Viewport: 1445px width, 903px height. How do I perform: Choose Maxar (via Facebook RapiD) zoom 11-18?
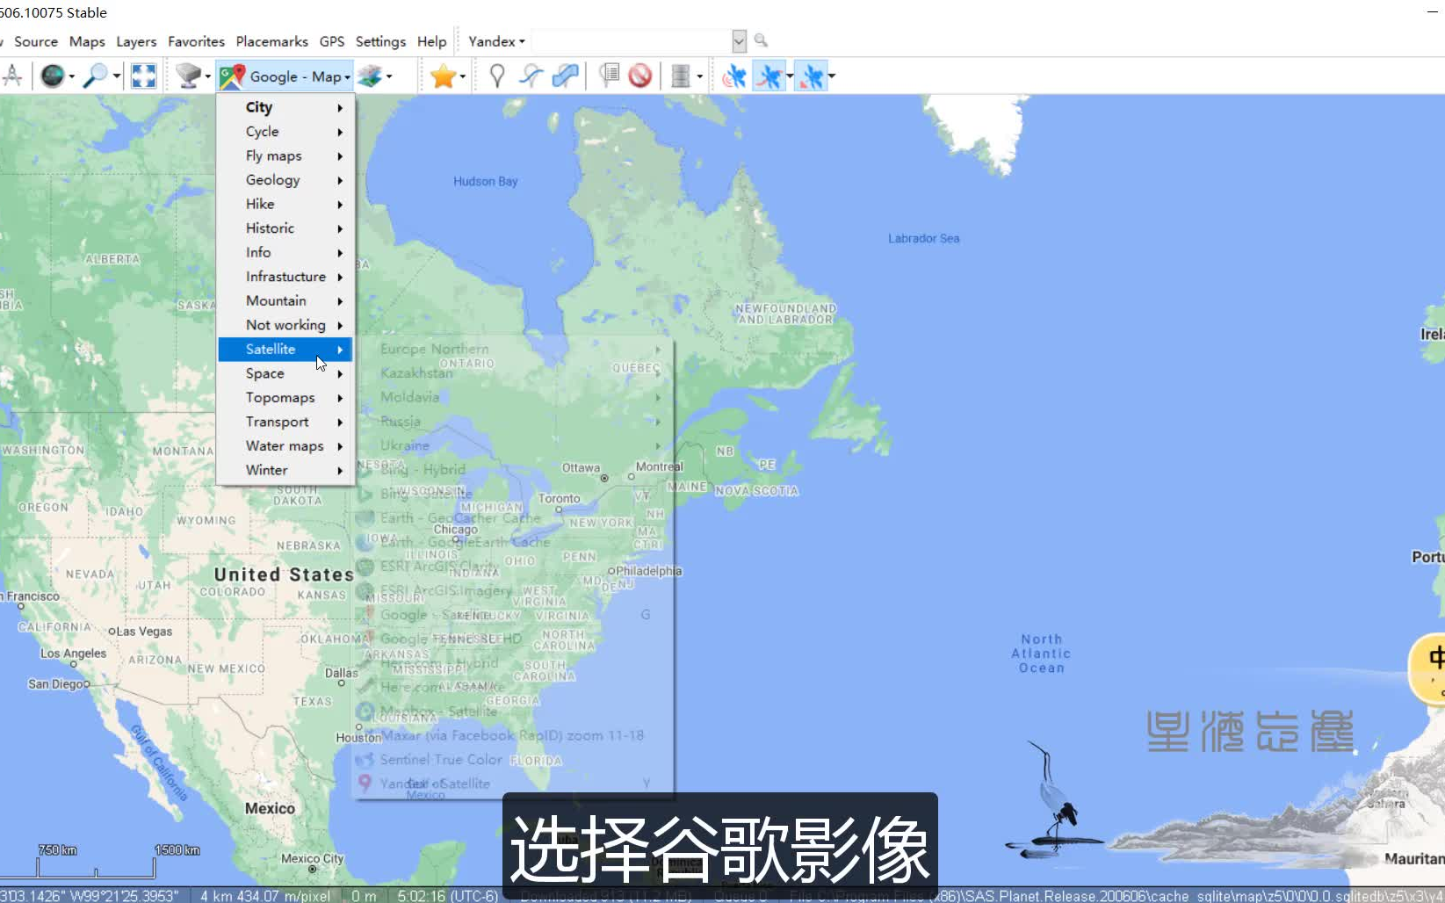click(513, 735)
